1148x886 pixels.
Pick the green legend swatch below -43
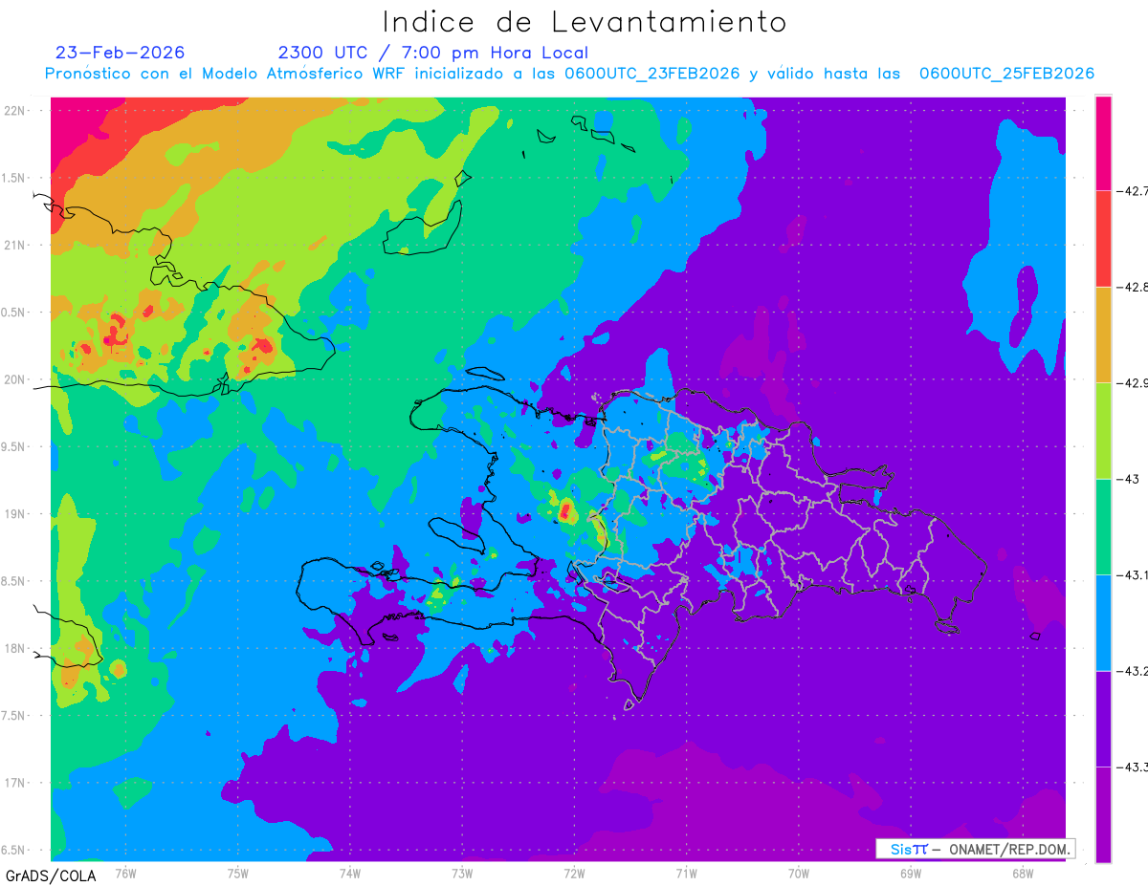click(1104, 527)
